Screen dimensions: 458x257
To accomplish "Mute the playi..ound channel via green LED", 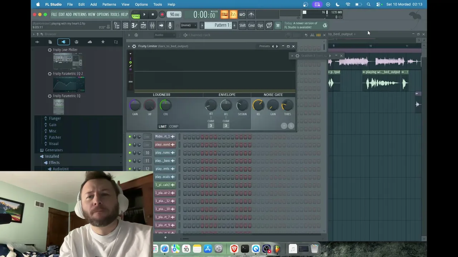I will (130, 145).
